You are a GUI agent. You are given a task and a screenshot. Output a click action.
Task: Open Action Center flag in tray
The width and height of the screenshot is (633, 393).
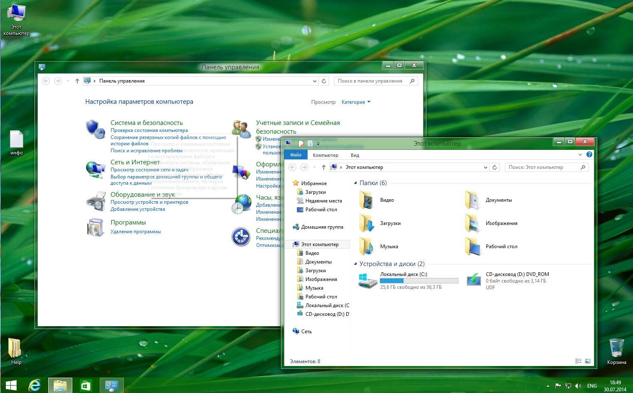(558, 386)
